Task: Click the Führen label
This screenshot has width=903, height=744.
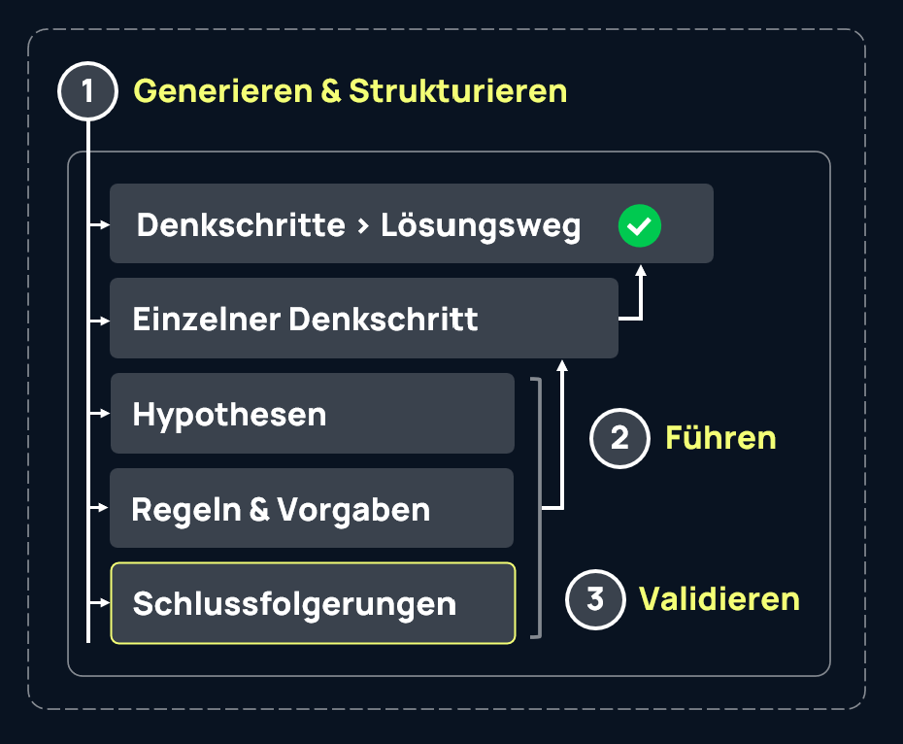Action: pyautogui.click(x=720, y=438)
